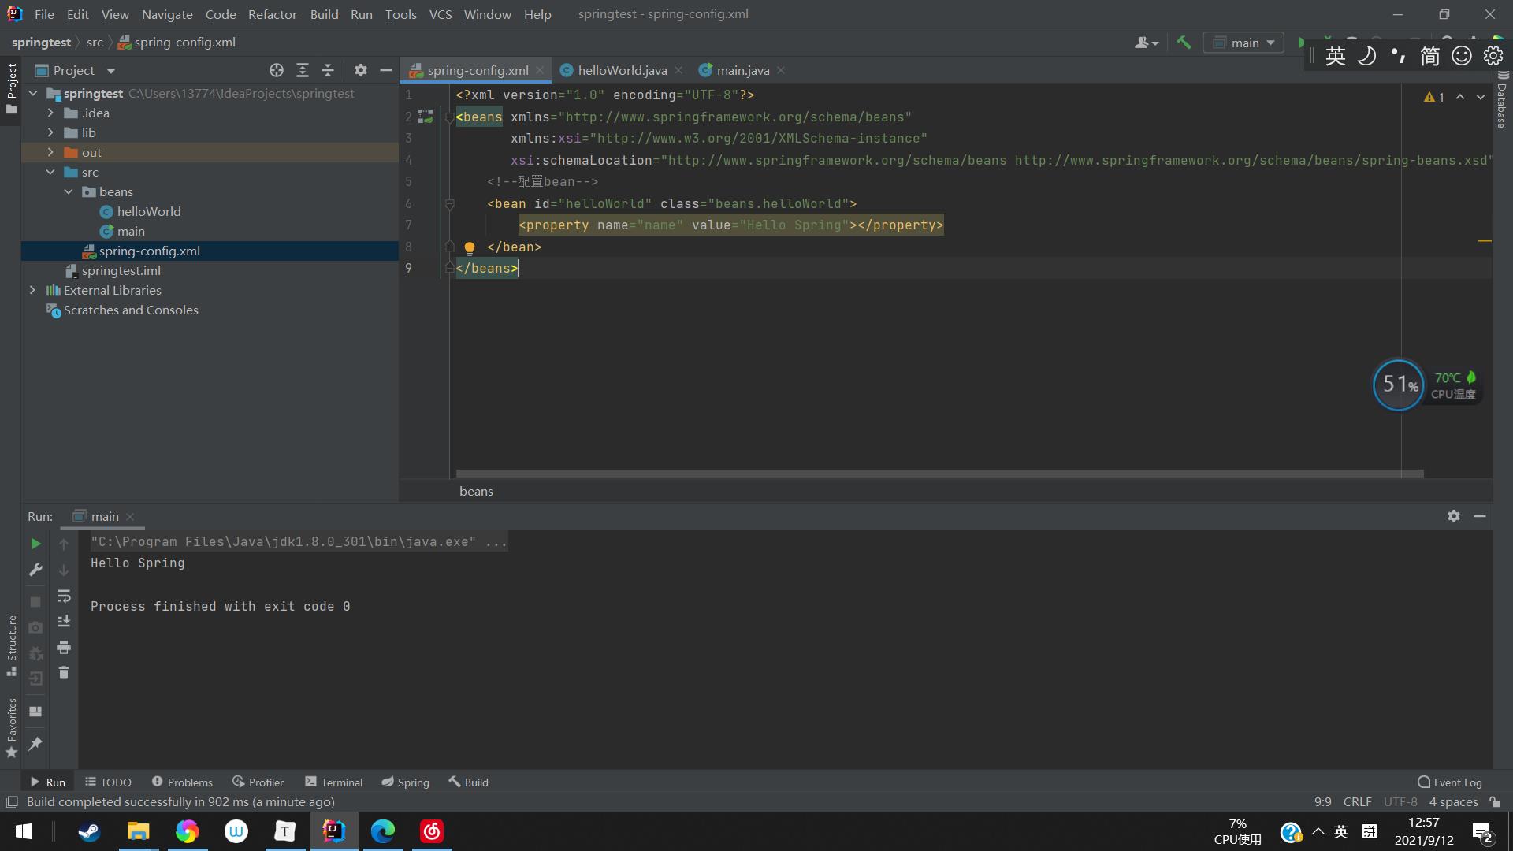Open Microsoft Edge from taskbar
This screenshot has width=1513, height=851.
coord(383,831)
